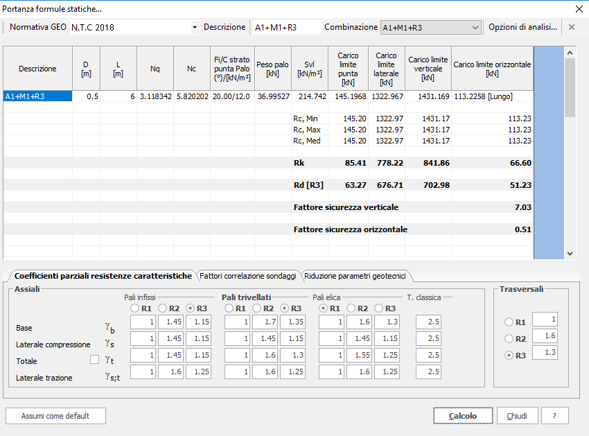Click the Nc column header
This screenshot has width=589, height=436.
[191, 69]
